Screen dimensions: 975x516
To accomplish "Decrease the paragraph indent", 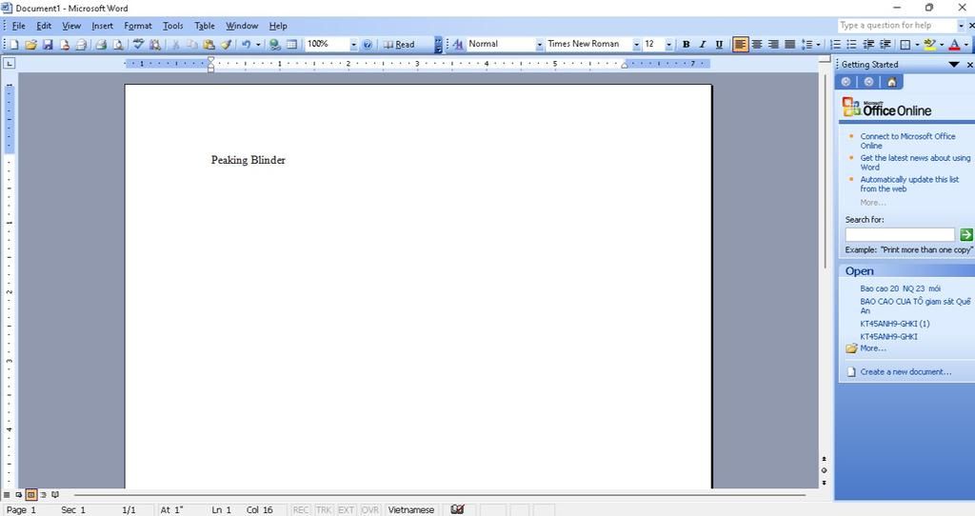I will point(868,44).
